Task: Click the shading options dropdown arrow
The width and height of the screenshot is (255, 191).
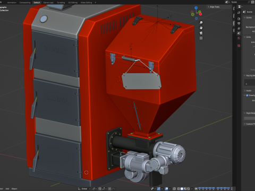Action: [x=192, y=189]
